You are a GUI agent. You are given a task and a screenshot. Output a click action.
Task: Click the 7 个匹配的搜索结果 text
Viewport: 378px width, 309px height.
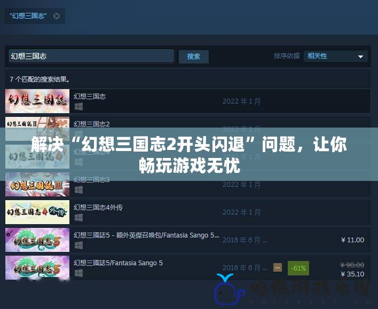click(40, 80)
